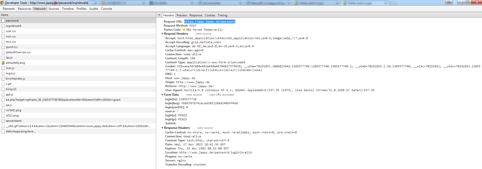Click view source next to Request Headers

pos(203,34)
